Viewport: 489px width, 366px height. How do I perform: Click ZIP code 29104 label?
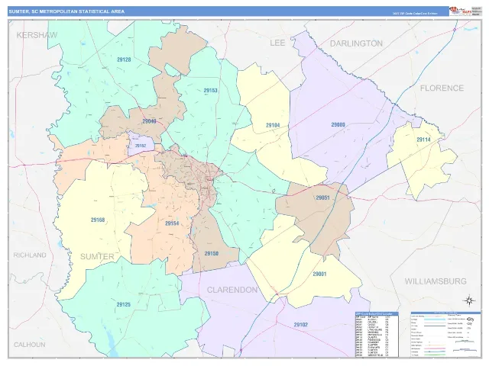coord(273,125)
